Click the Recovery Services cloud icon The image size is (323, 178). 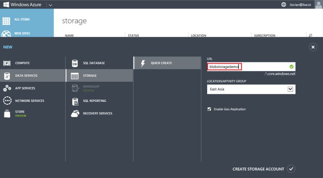[75, 114]
